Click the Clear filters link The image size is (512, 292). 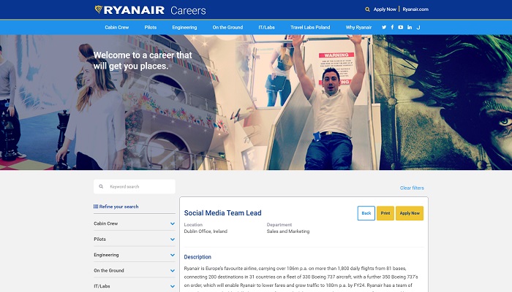412,188
